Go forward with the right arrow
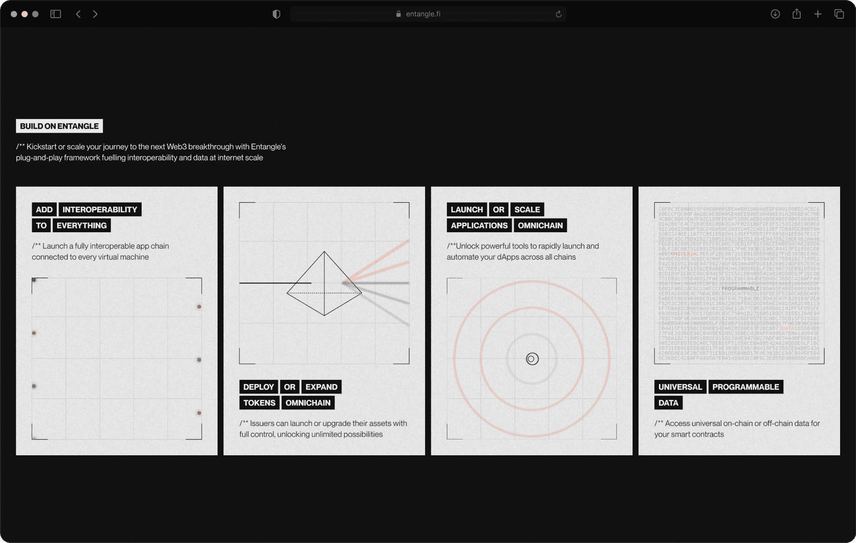 95,14
